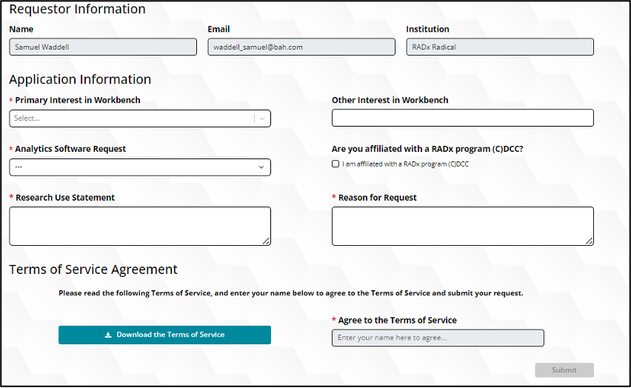Click the Email field with waddell_samuel@bah.com

click(301, 47)
